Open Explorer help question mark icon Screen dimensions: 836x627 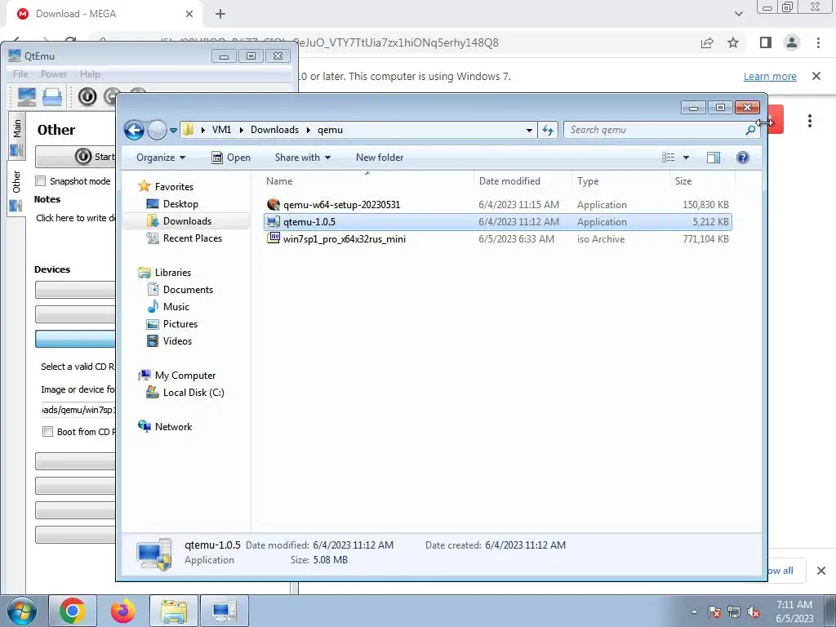[743, 158]
